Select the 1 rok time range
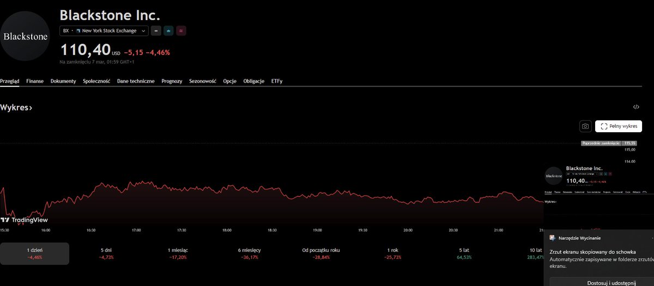This screenshot has height=286, width=654. pyautogui.click(x=392, y=253)
